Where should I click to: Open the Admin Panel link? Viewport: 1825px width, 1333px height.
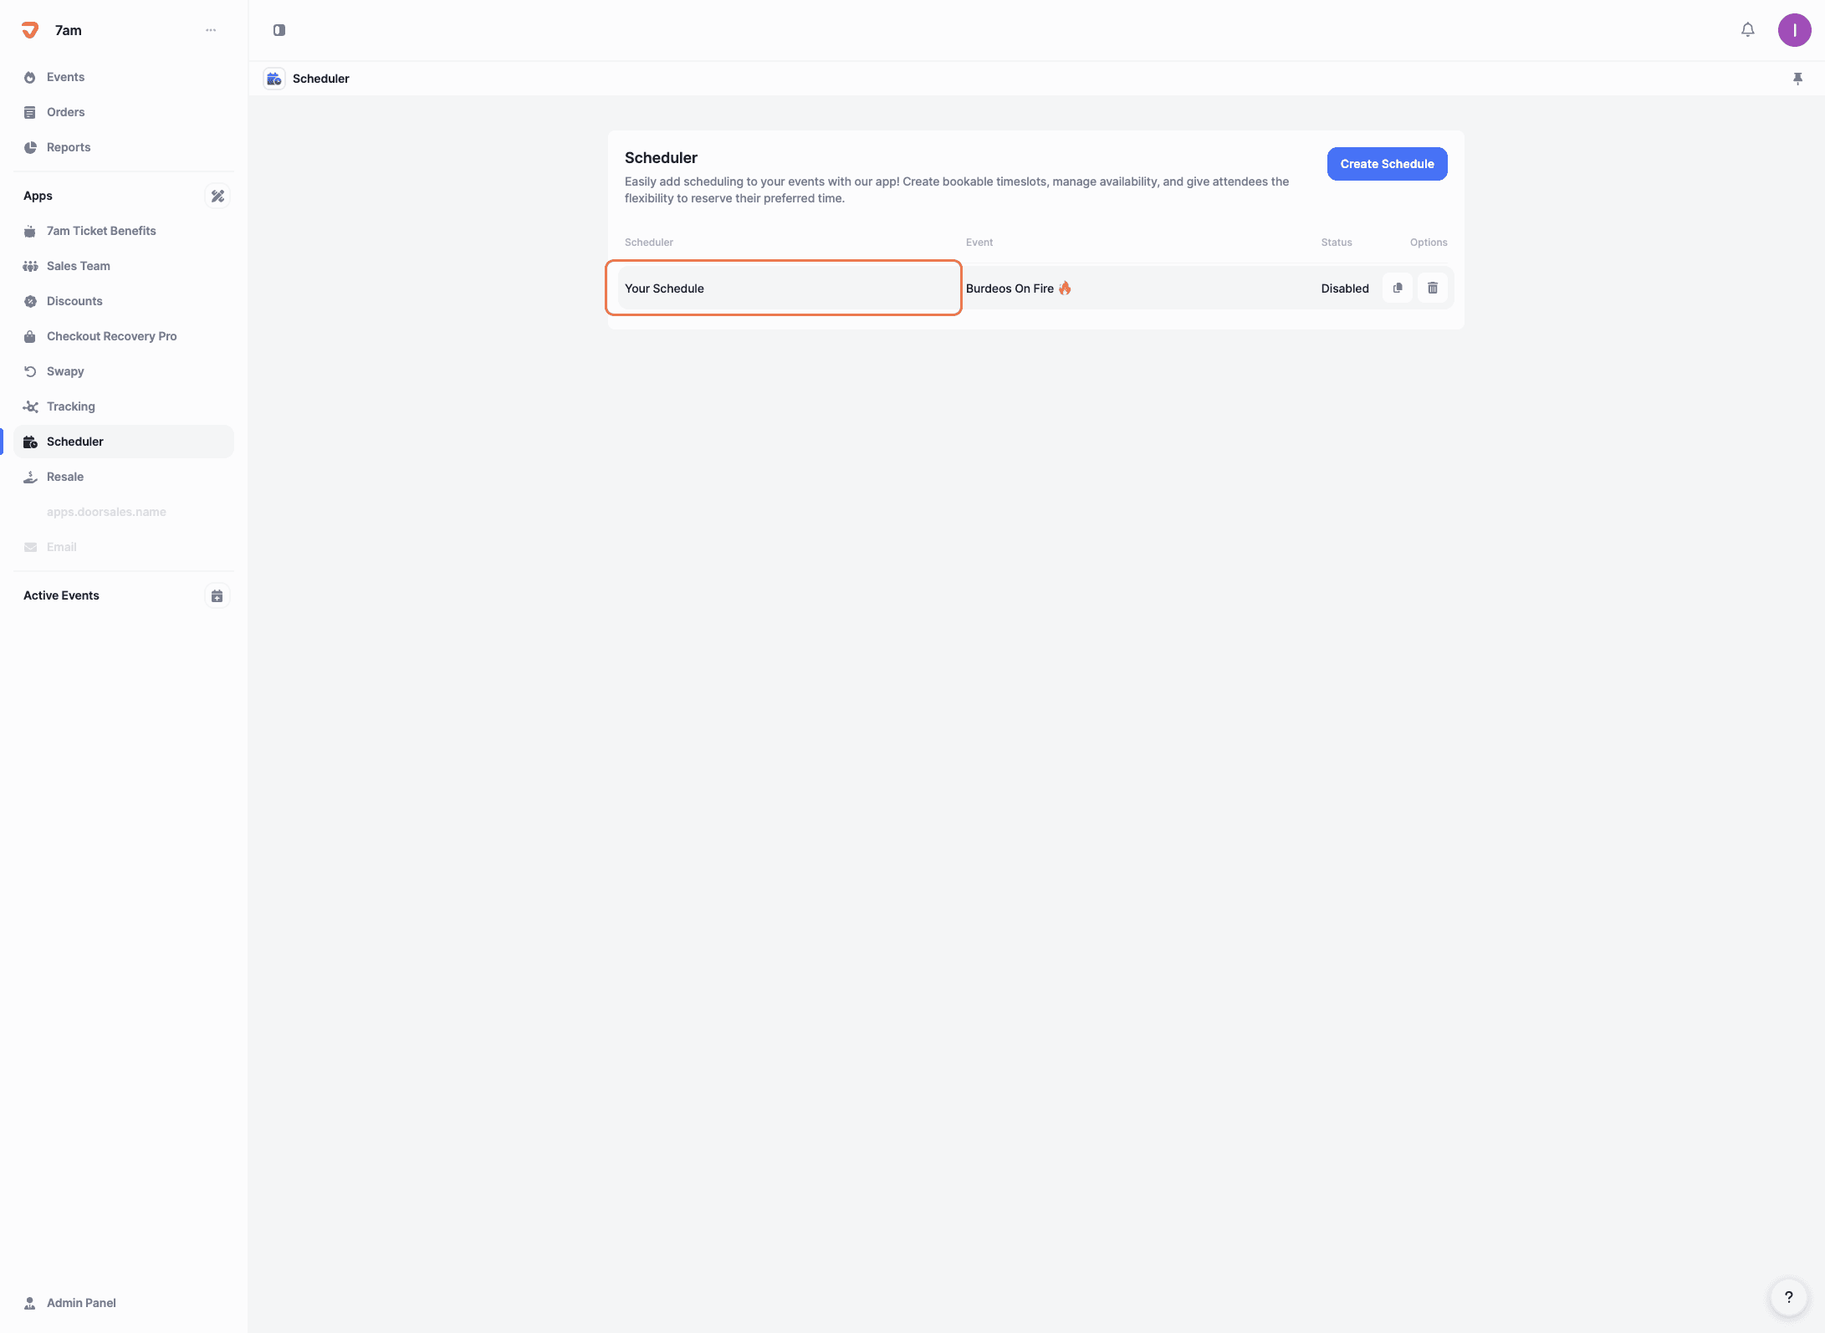81,1303
